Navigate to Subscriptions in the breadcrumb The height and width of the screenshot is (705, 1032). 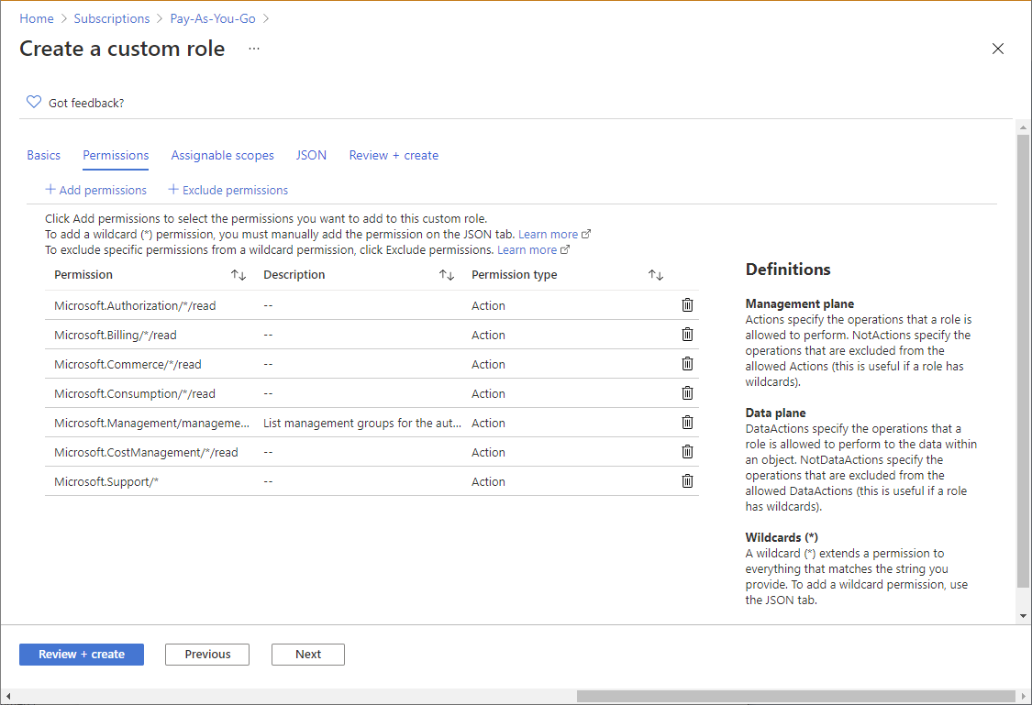112,18
